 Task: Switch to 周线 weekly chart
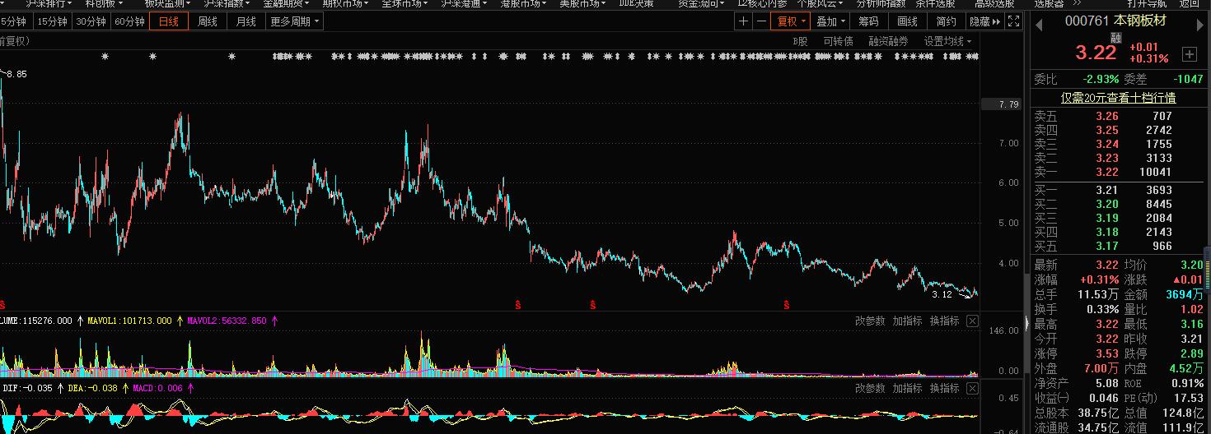(x=208, y=21)
